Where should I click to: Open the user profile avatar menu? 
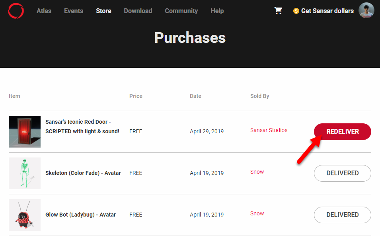coord(366,11)
